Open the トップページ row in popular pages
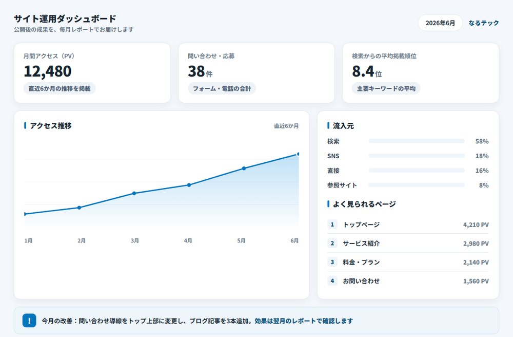The height and width of the screenshot is (337, 513). pyautogui.click(x=408, y=224)
